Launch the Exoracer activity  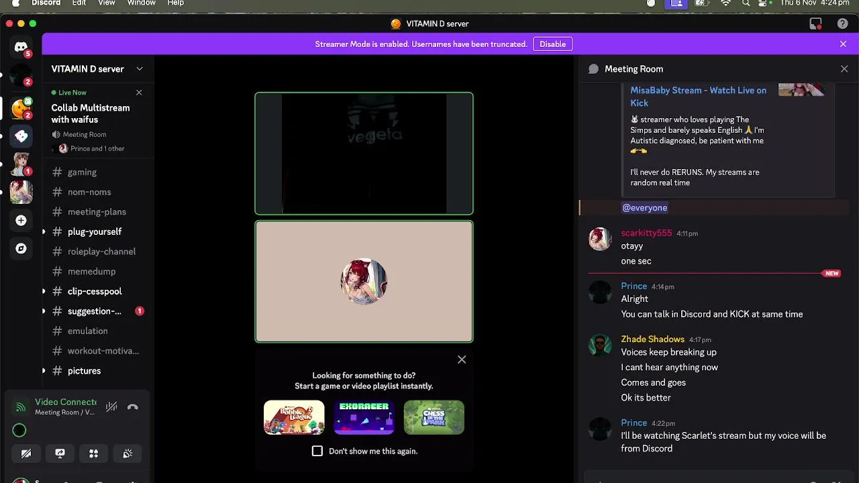364,417
